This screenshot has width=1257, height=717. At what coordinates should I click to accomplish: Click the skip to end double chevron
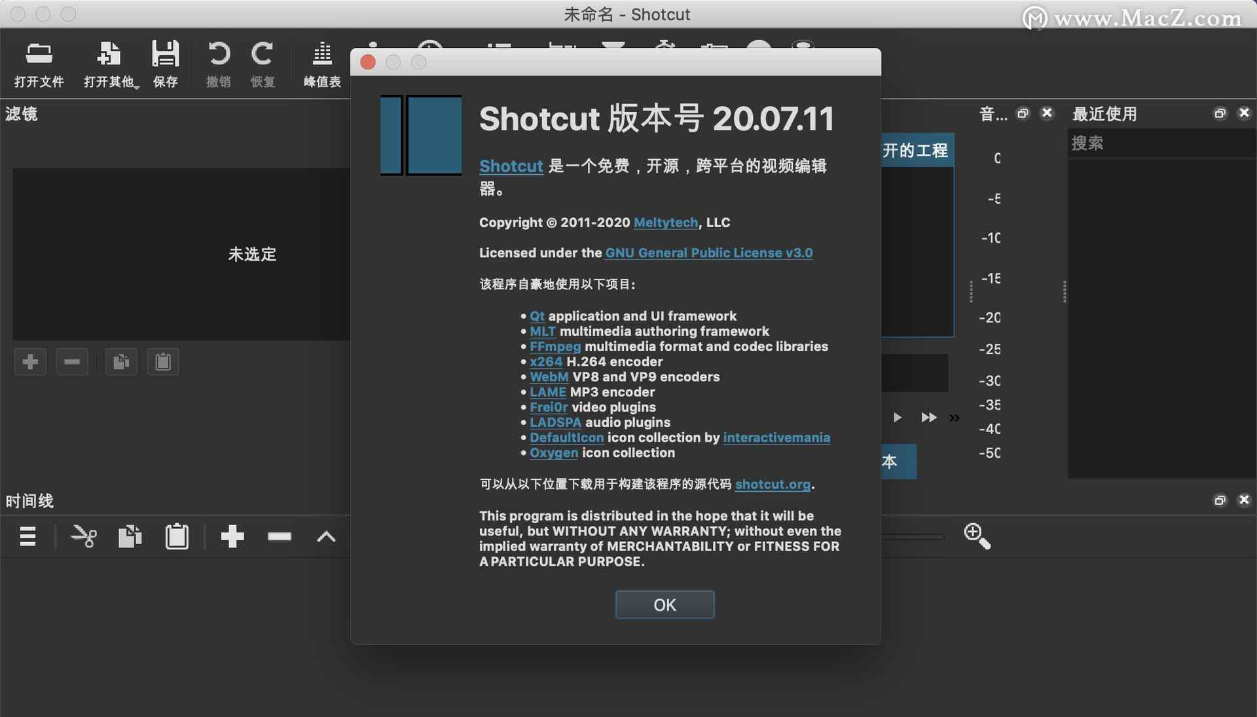pyautogui.click(x=955, y=418)
